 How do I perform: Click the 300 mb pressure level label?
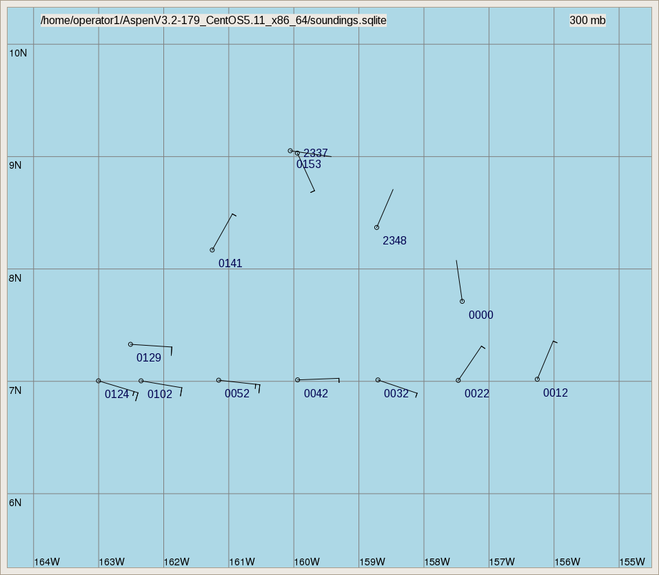tap(587, 20)
